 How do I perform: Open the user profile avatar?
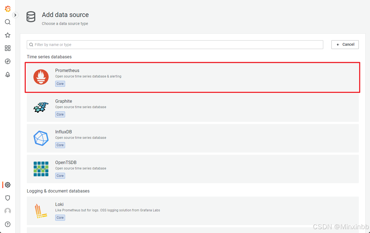tap(8, 211)
